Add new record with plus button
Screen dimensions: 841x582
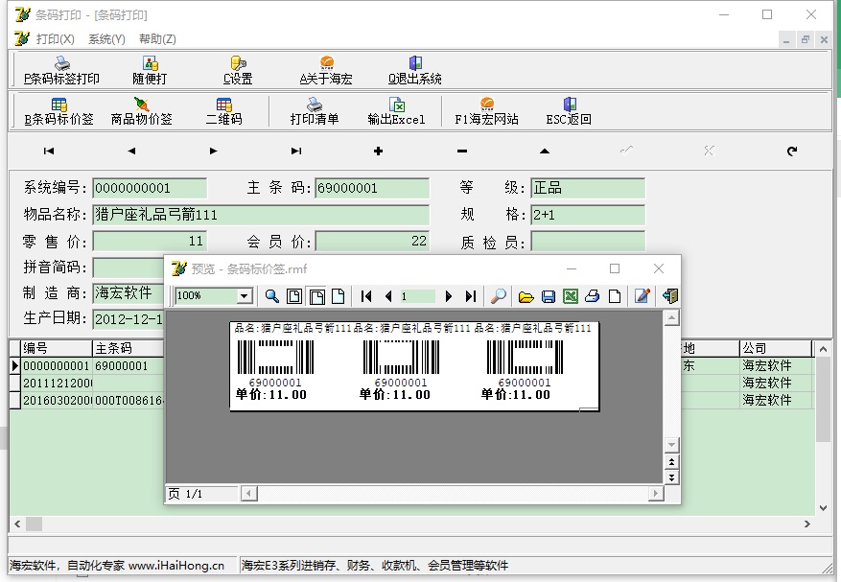378,151
